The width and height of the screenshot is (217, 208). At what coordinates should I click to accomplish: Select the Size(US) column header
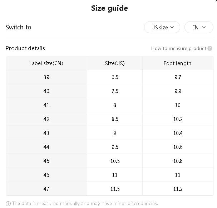click(115, 63)
